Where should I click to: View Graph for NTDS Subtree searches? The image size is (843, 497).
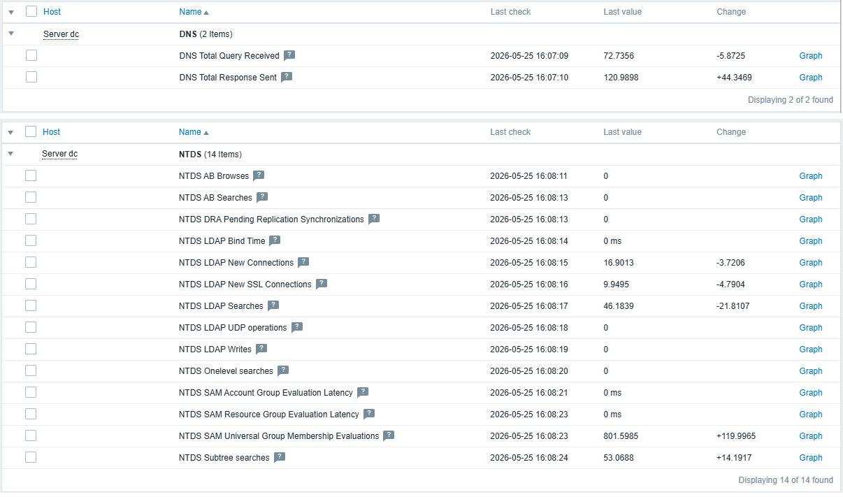pyautogui.click(x=811, y=458)
